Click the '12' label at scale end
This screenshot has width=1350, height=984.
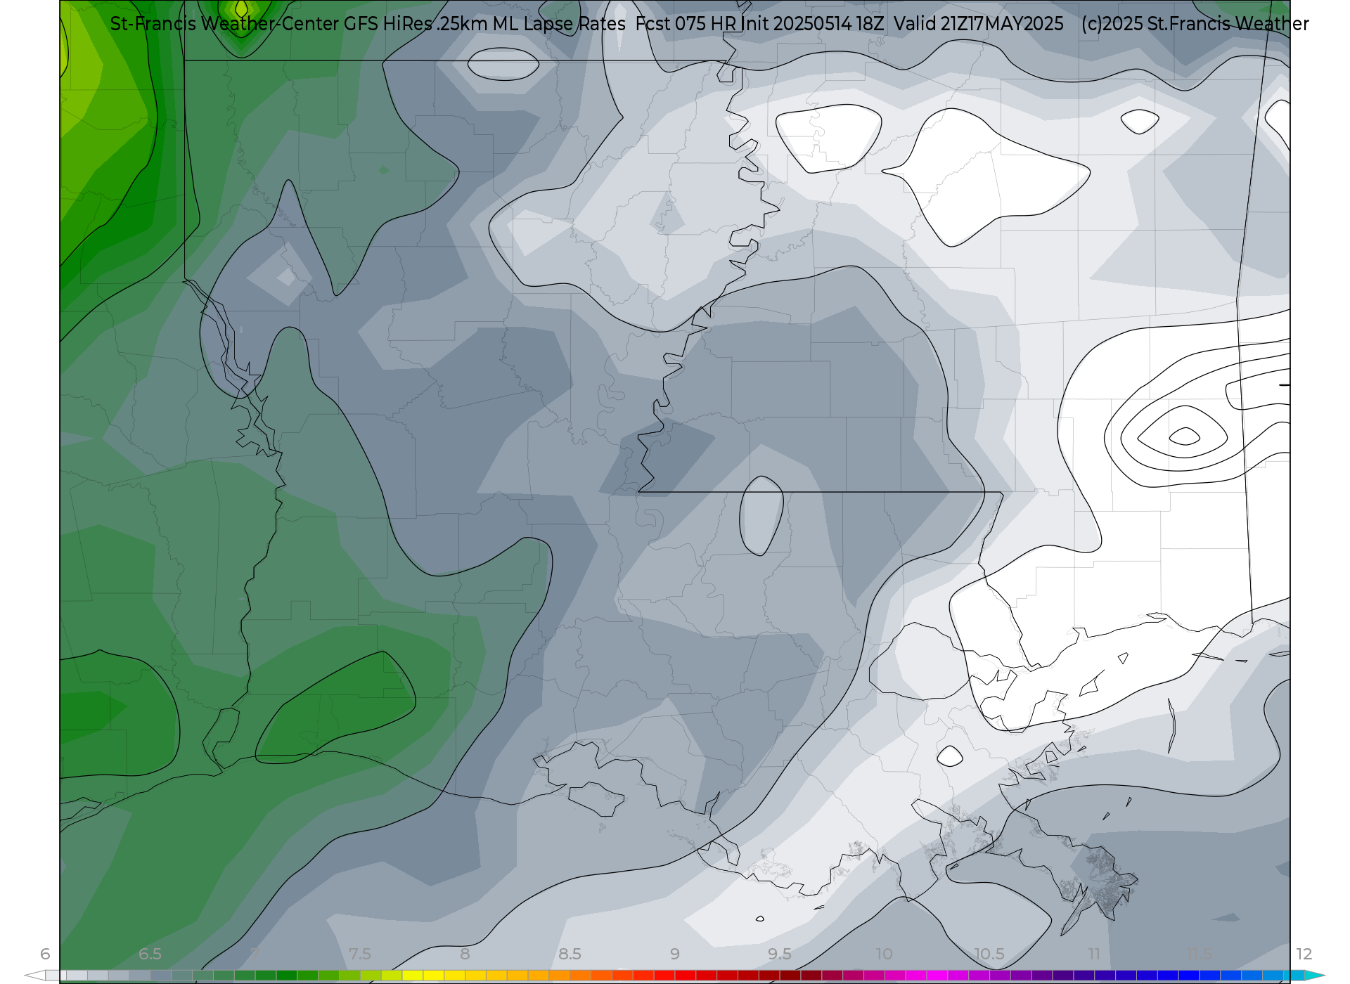tap(1304, 954)
